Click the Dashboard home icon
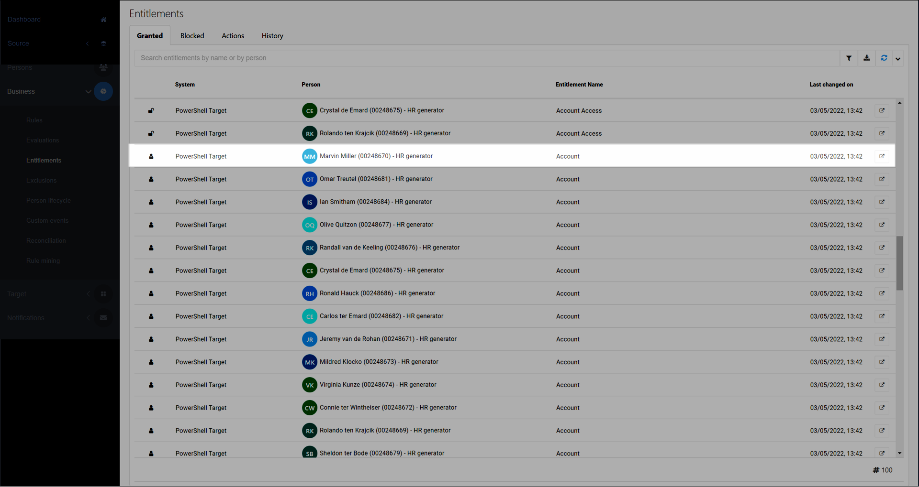Screen dimensions: 919x487 pyautogui.click(x=103, y=20)
